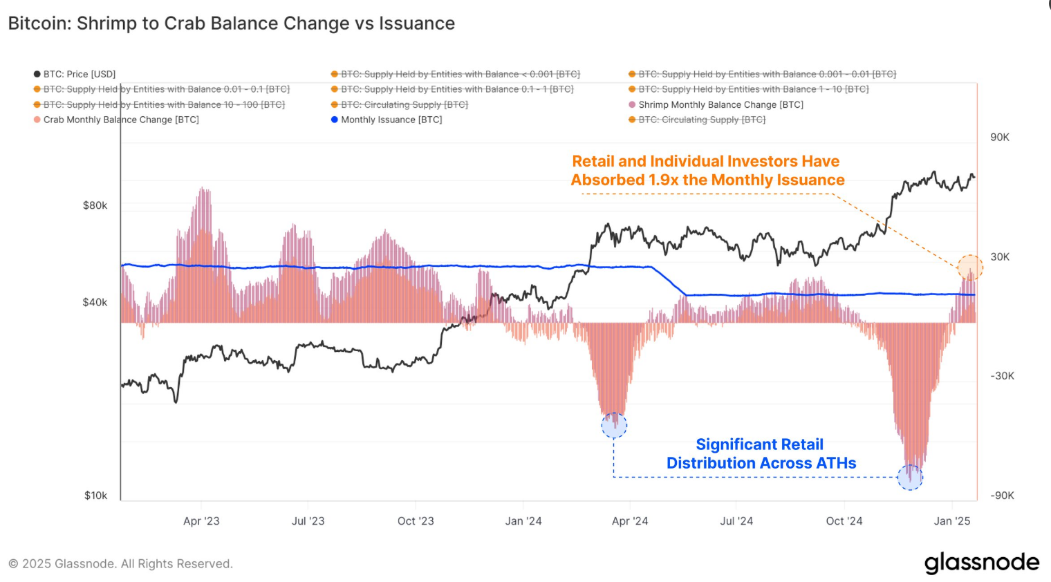The image size is (1051, 582).
Task: Toggle Shrimp Monthly Balance Change legend entry
Action: (x=716, y=105)
